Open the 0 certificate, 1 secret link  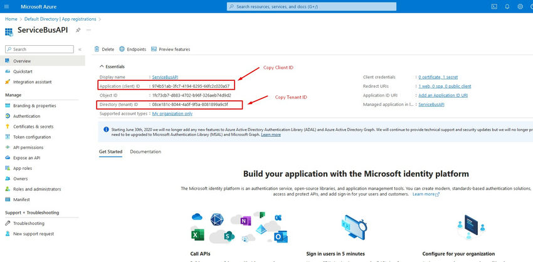click(x=438, y=77)
